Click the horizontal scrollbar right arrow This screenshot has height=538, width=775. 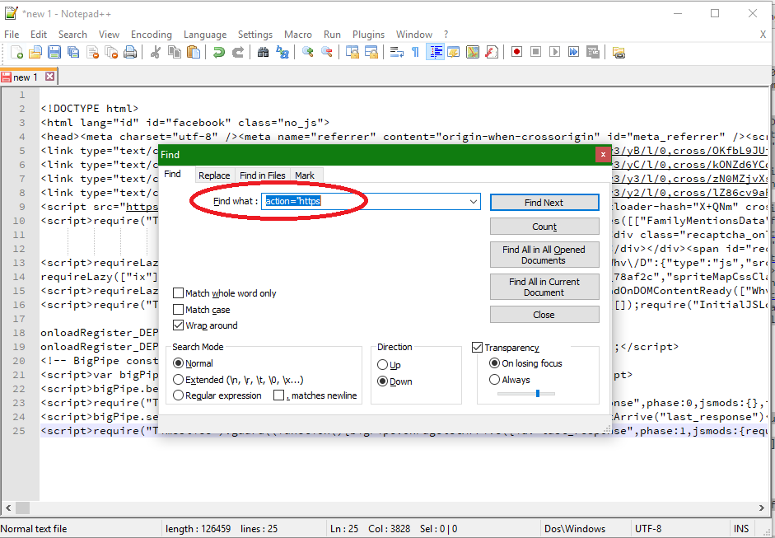(x=761, y=508)
